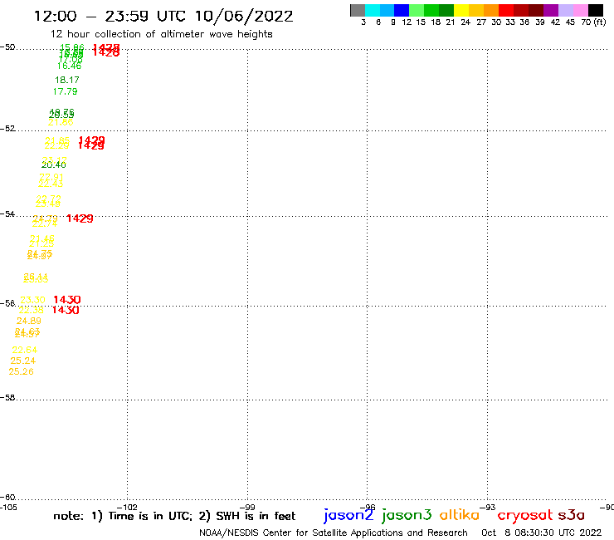This screenshot has width=614, height=540.
Task: Click the 'Oct 8 08:30:30 UTC 2022' timestamp
Action: (541, 533)
